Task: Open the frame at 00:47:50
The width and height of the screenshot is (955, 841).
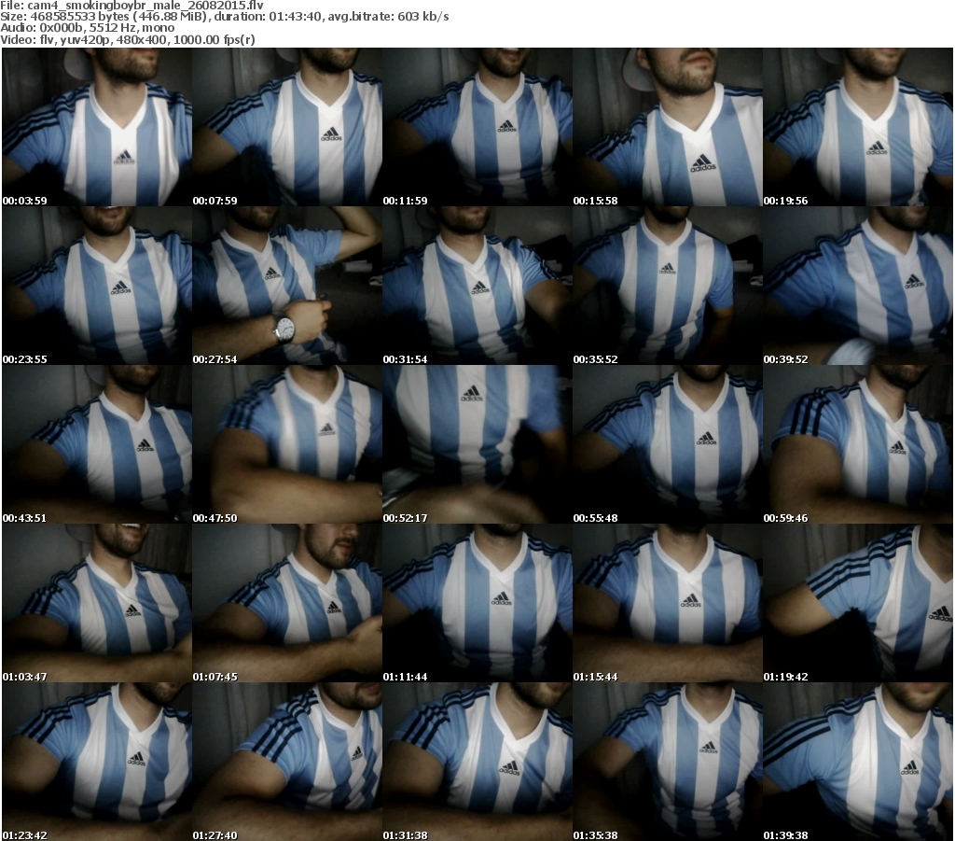Action: [287, 444]
